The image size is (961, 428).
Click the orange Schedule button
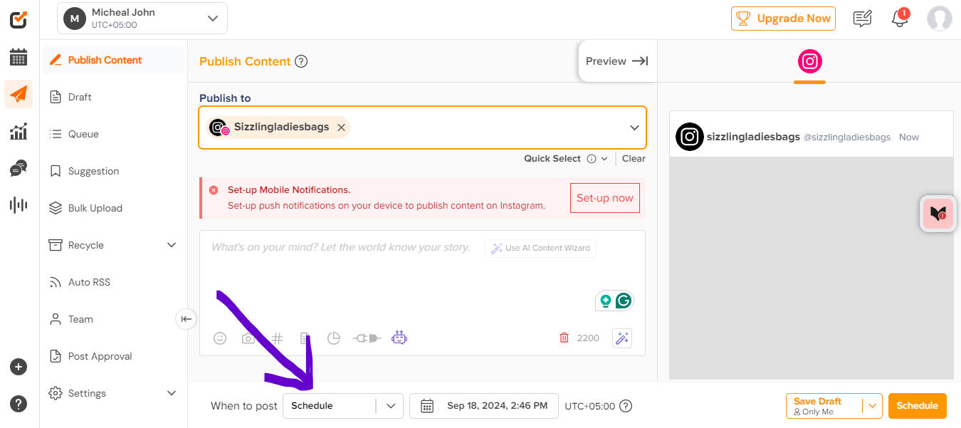coord(918,406)
